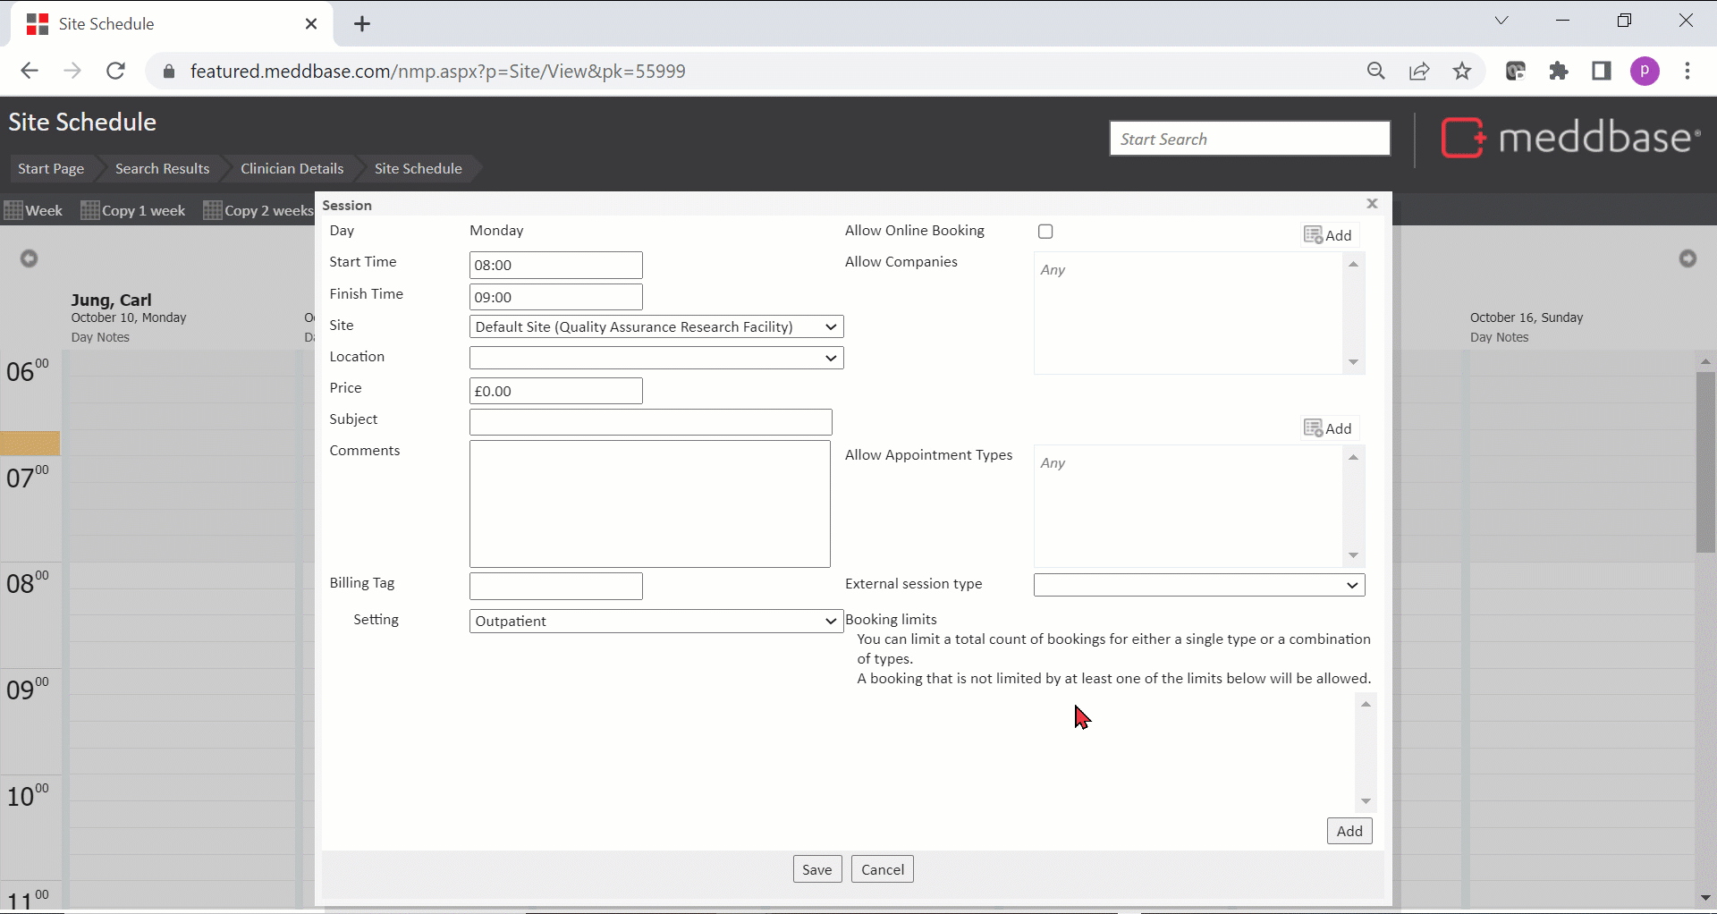Image resolution: width=1717 pixels, height=914 pixels.
Task: Save the session
Action: (x=816, y=869)
